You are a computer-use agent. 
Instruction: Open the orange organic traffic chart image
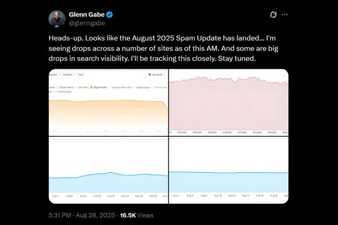109,107
